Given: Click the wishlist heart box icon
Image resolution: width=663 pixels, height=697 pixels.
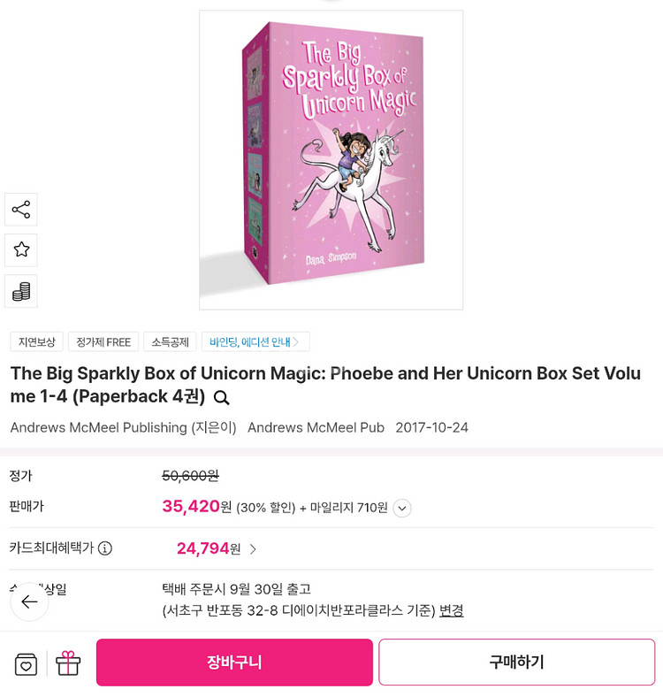Looking at the screenshot, I should tap(26, 664).
